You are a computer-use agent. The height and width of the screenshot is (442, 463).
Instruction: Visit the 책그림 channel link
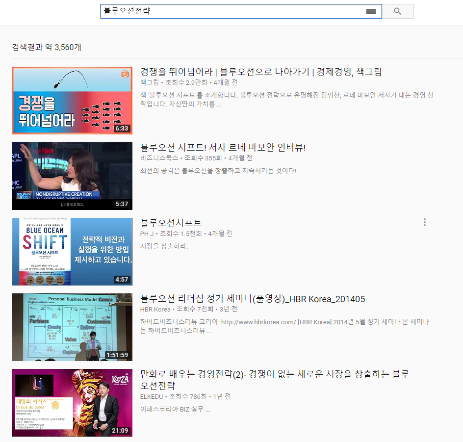(150, 82)
